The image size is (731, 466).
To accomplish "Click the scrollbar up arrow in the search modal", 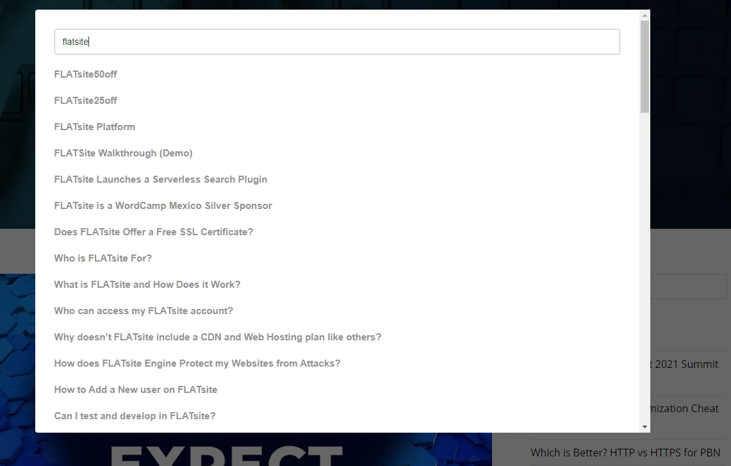I will click(x=645, y=15).
